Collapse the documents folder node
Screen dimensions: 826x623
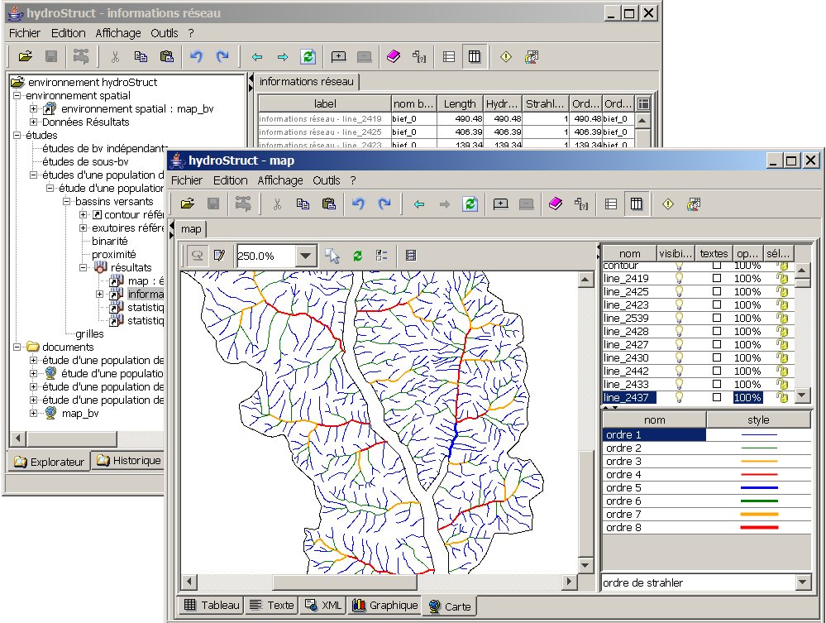[17, 347]
